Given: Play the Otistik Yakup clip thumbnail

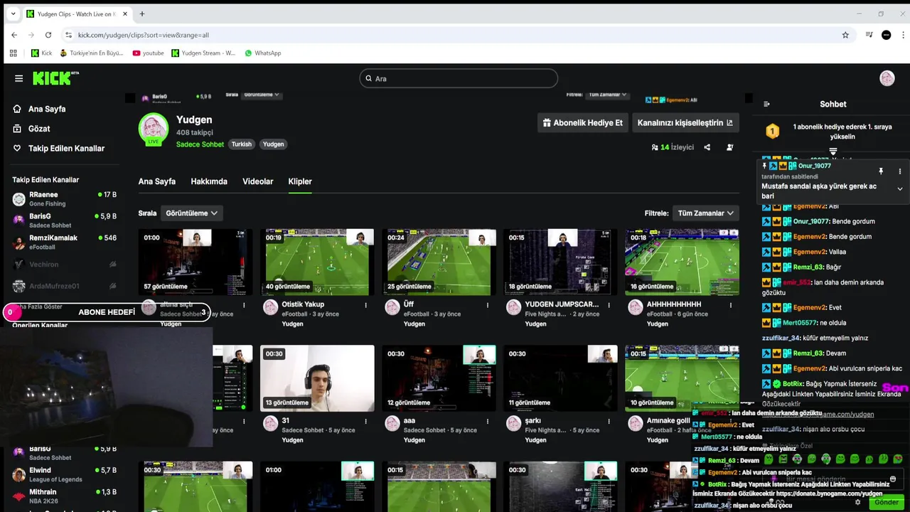Looking at the screenshot, I should point(317,262).
